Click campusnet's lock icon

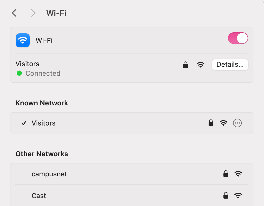(226, 174)
